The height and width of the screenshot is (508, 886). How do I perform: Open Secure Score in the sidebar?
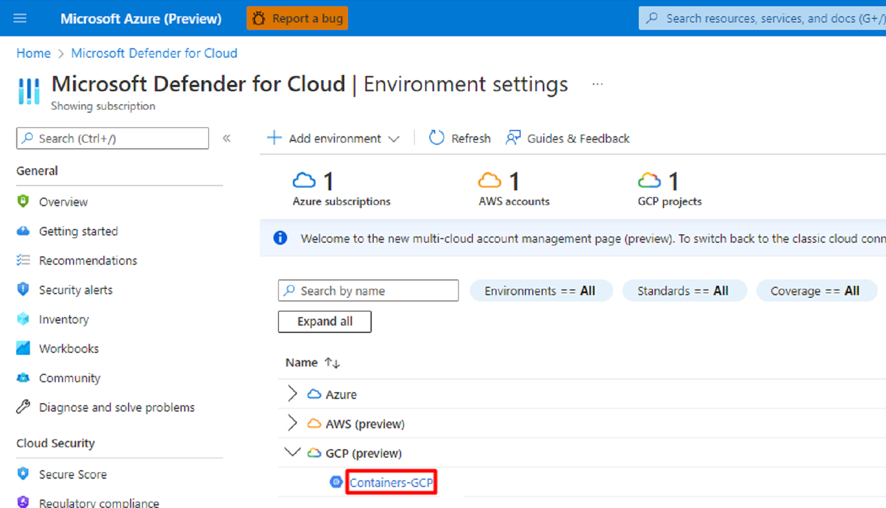[x=72, y=474]
